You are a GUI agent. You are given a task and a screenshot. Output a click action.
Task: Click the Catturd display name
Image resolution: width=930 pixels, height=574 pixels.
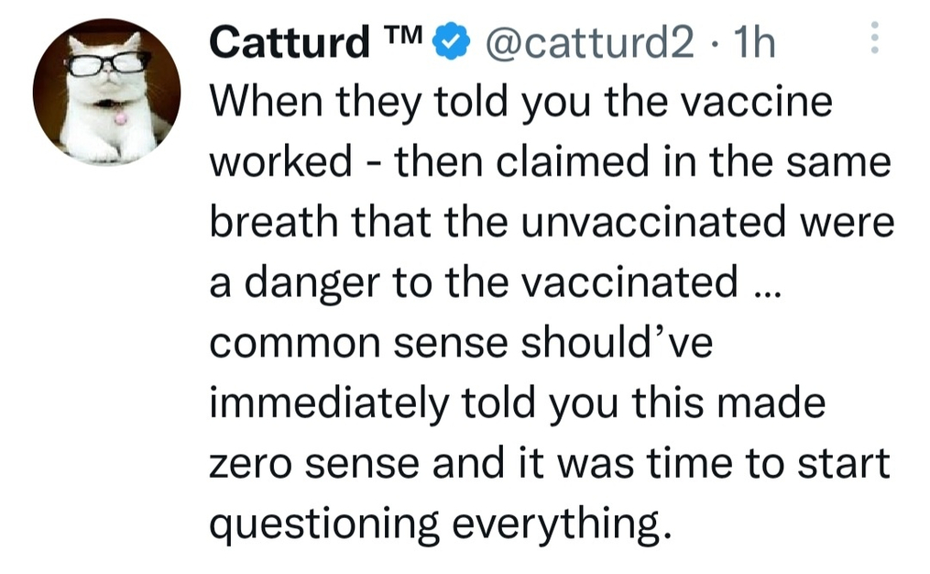point(290,43)
